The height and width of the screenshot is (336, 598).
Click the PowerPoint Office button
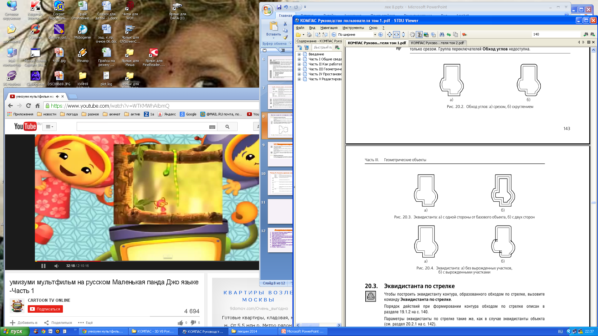267,10
